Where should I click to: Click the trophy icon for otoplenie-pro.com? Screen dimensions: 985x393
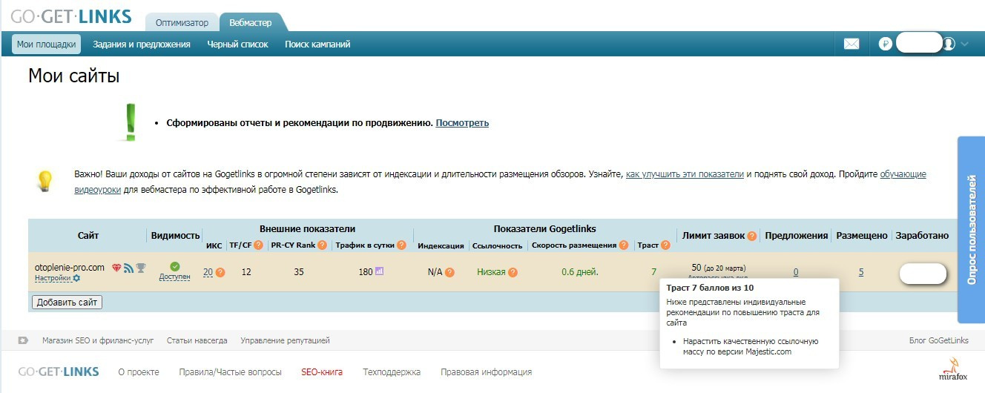pos(141,268)
